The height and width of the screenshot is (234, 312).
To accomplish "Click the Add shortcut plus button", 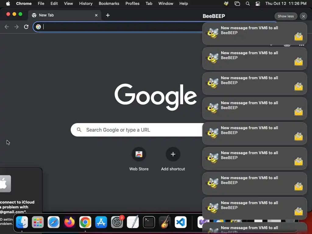I will (173, 154).
